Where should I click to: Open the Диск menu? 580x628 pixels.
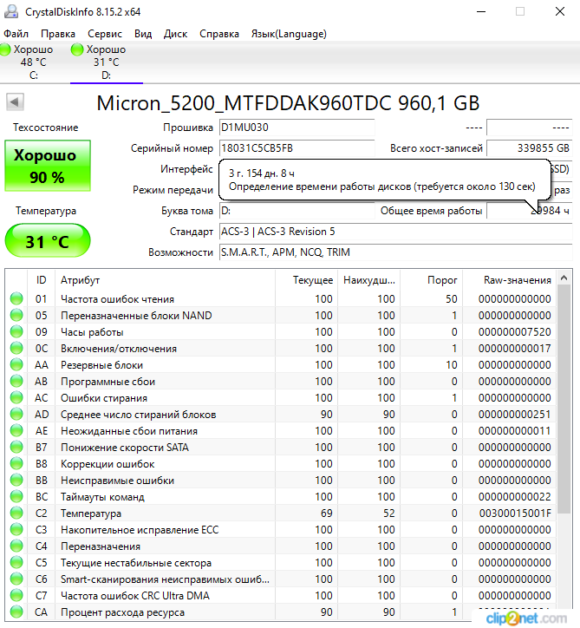[x=175, y=34]
